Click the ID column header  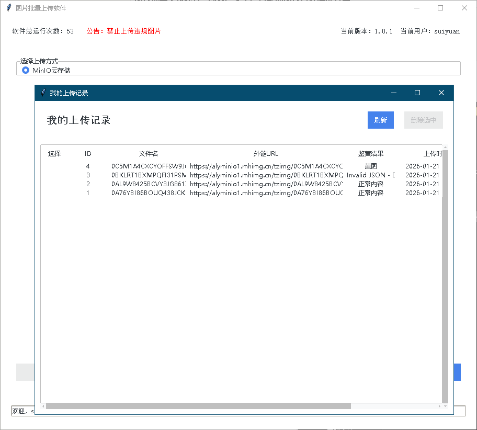(88, 153)
